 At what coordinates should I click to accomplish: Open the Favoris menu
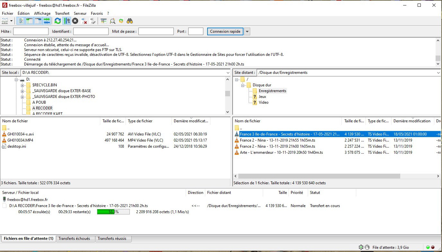point(97,13)
